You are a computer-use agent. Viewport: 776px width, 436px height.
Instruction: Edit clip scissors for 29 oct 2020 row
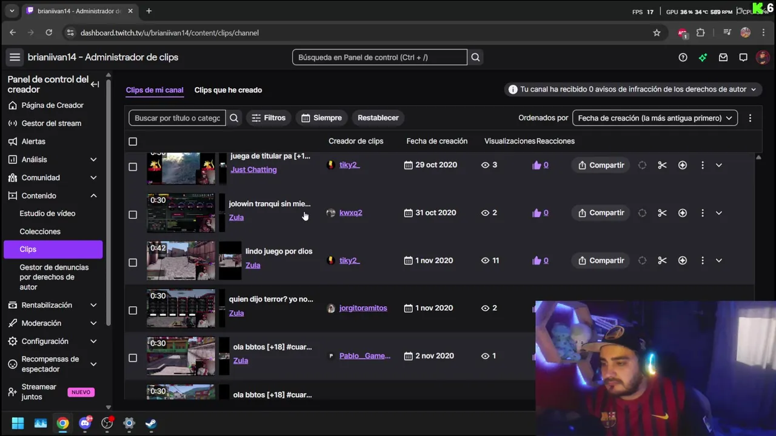pyautogui.click(x=662, y=165)
